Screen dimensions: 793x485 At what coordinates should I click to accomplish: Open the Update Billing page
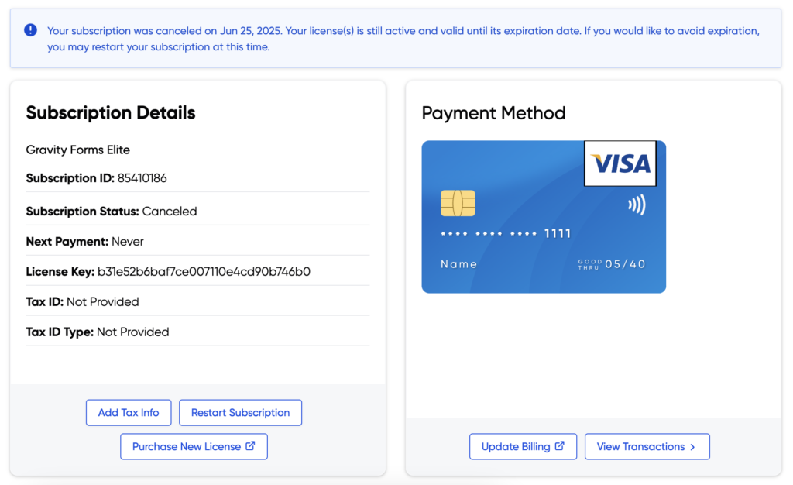click(x=523, y=446)
